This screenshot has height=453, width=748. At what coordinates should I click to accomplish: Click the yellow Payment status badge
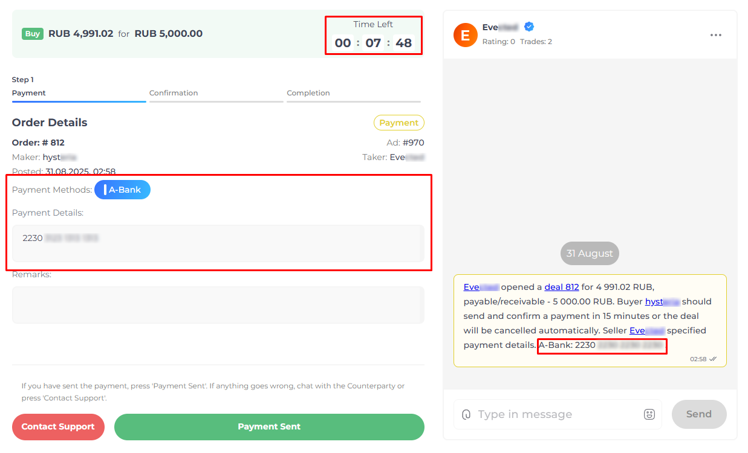pos(399,123)
